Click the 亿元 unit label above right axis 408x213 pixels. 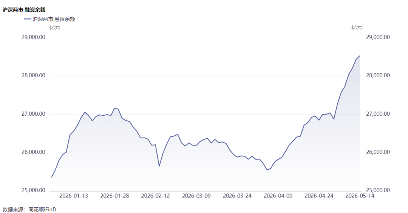pyautogui.click(x=357, y=27)
